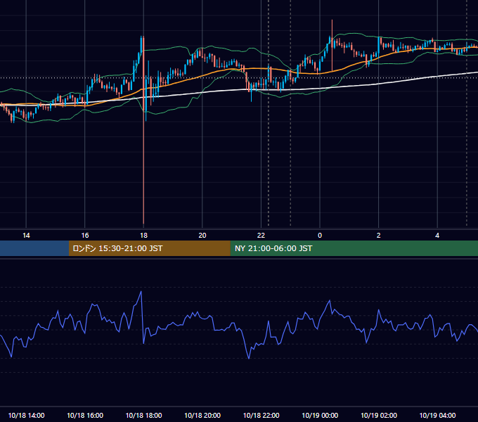Viewport: 478px width, 422px height.
Task: Click the 10/18 18:00 oscillator axis label
Action: (143, 415)
